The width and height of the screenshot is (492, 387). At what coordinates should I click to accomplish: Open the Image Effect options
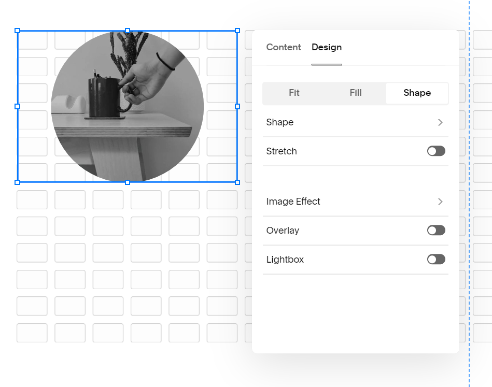[356, 202]
